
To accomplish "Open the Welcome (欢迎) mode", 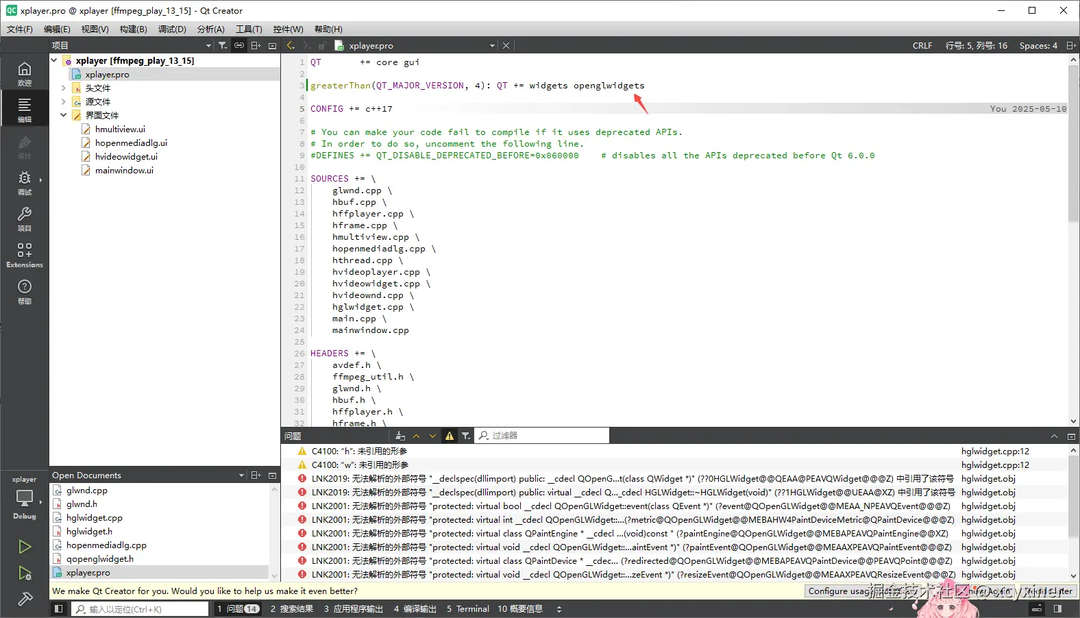I will [25, 73].
